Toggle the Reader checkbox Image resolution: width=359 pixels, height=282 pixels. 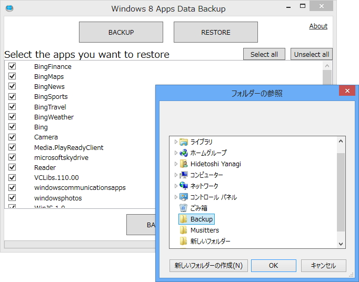click(x=12, y=167)
